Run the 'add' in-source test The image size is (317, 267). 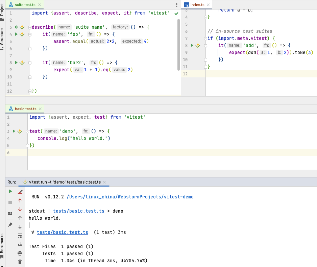tap(192, 46)
